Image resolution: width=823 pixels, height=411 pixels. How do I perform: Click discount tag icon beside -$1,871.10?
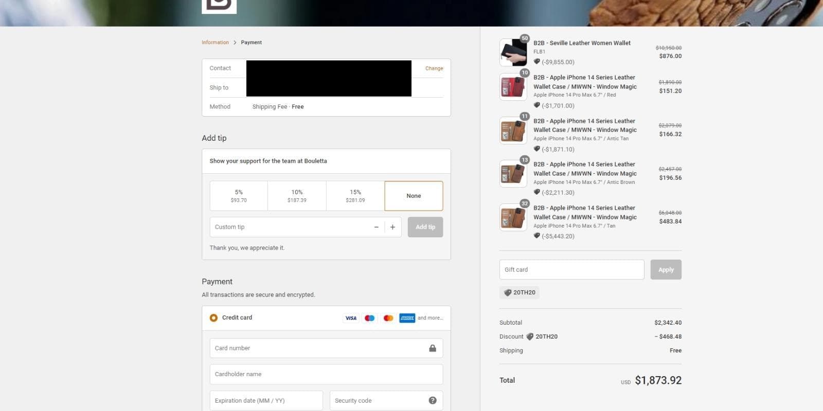point(537,149)
